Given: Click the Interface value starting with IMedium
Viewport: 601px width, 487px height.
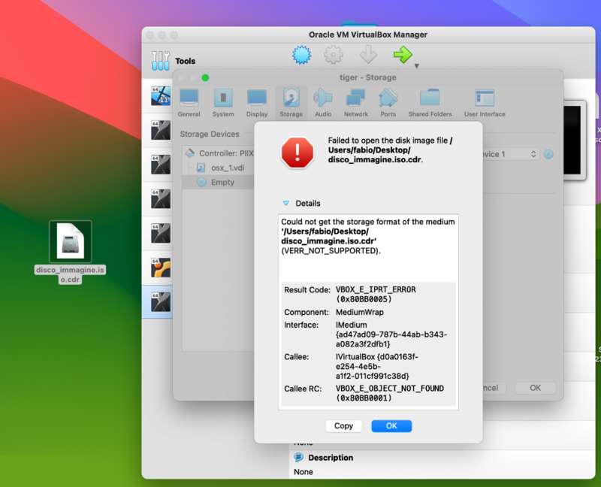Looking at the screenshot, I should 391,334.
